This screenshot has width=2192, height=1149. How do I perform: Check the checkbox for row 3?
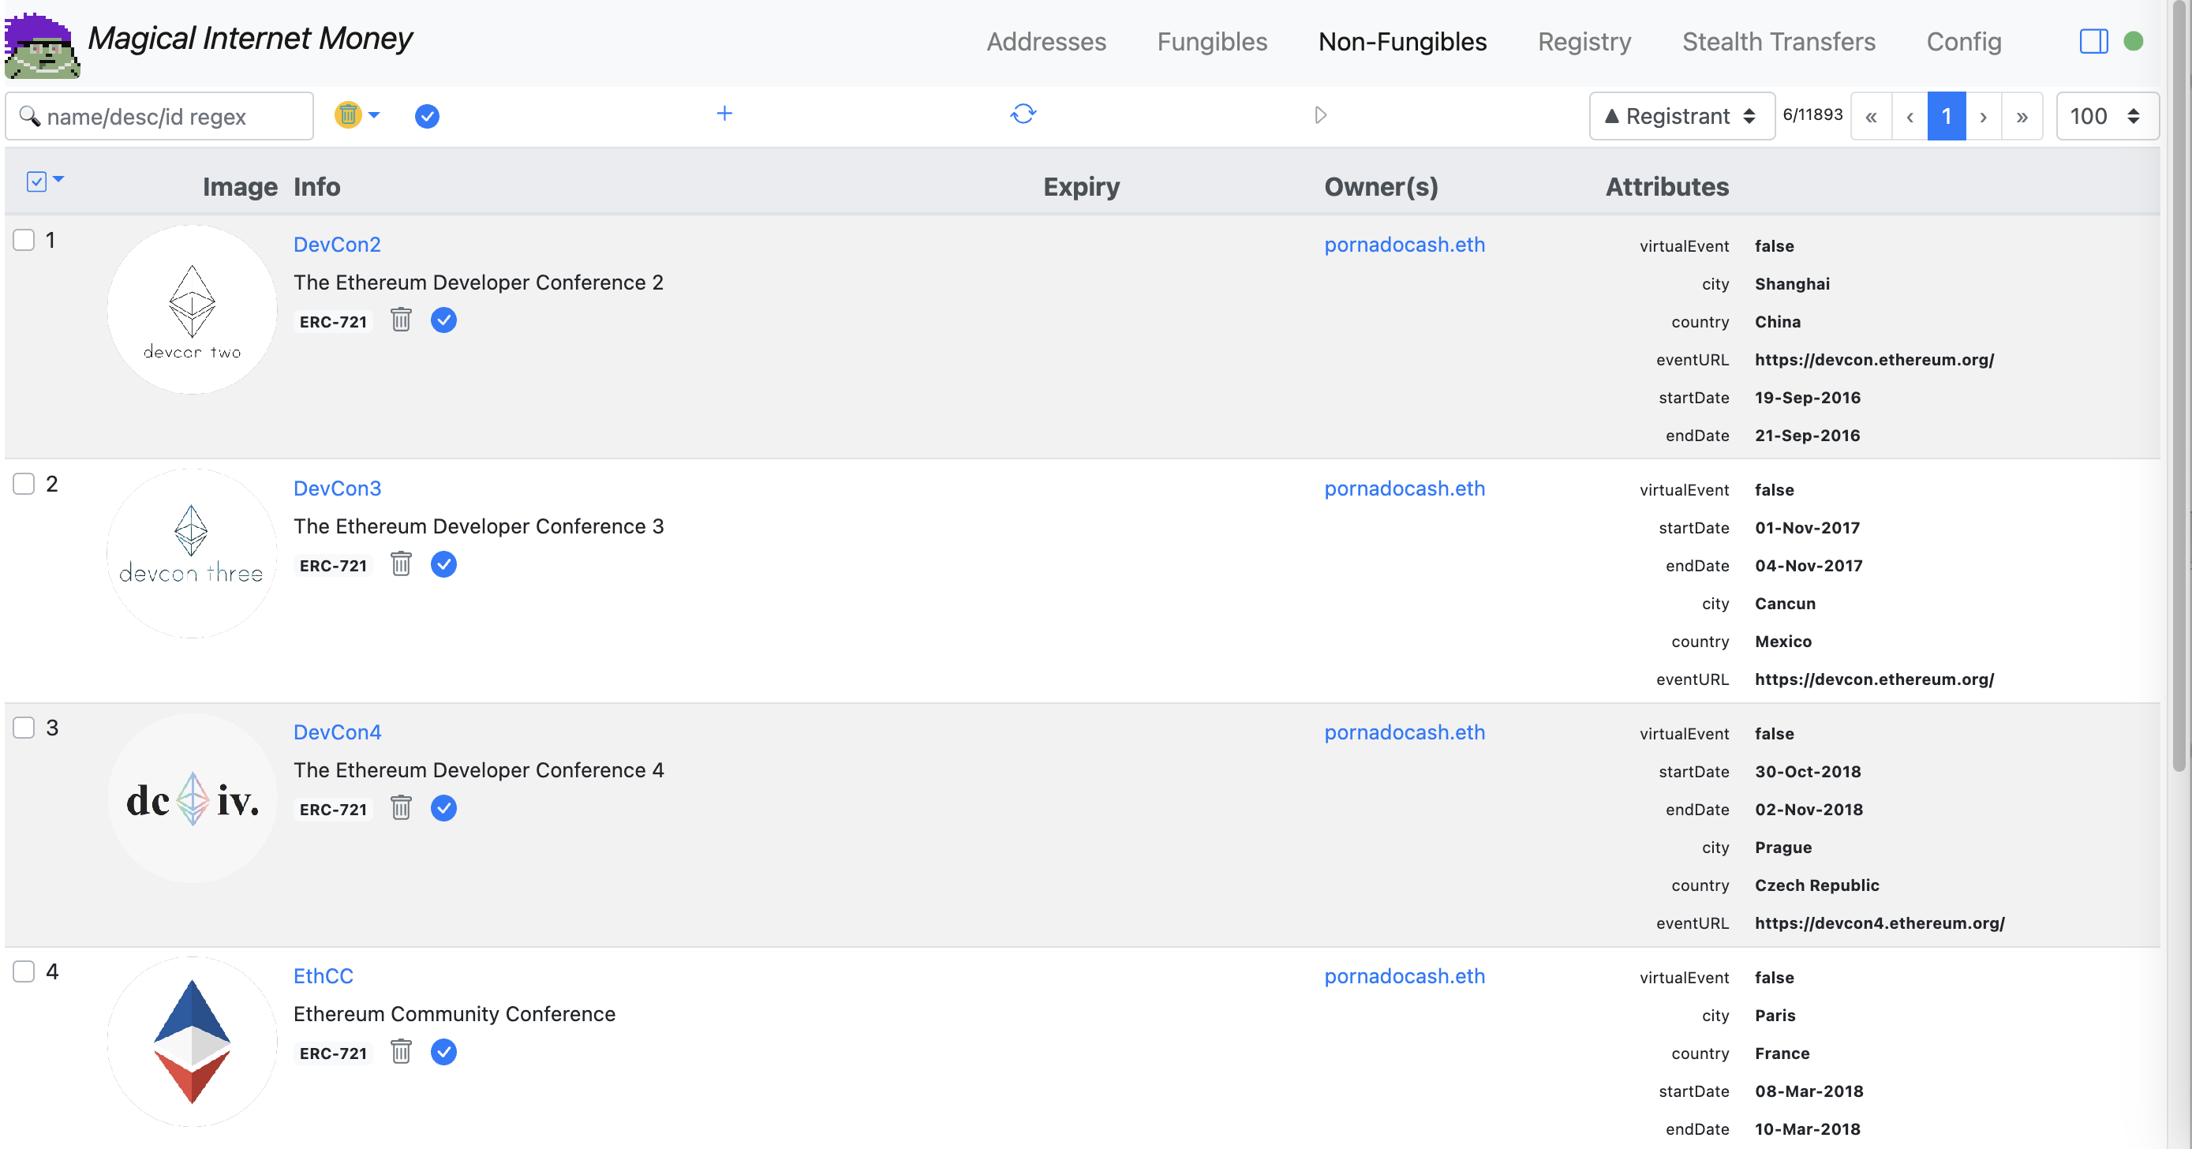pyautogui.click(x=24, y=728)
